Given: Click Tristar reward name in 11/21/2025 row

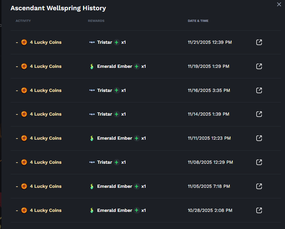Looking at the screenshot, I should pos(104,42).
